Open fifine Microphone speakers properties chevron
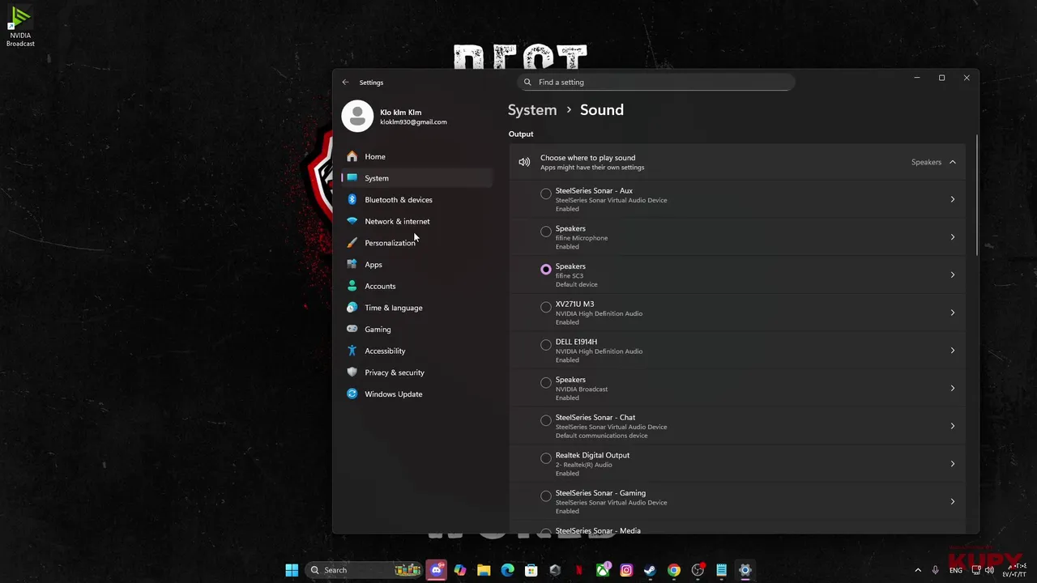Screen dimensions: 1037x583 953,237
